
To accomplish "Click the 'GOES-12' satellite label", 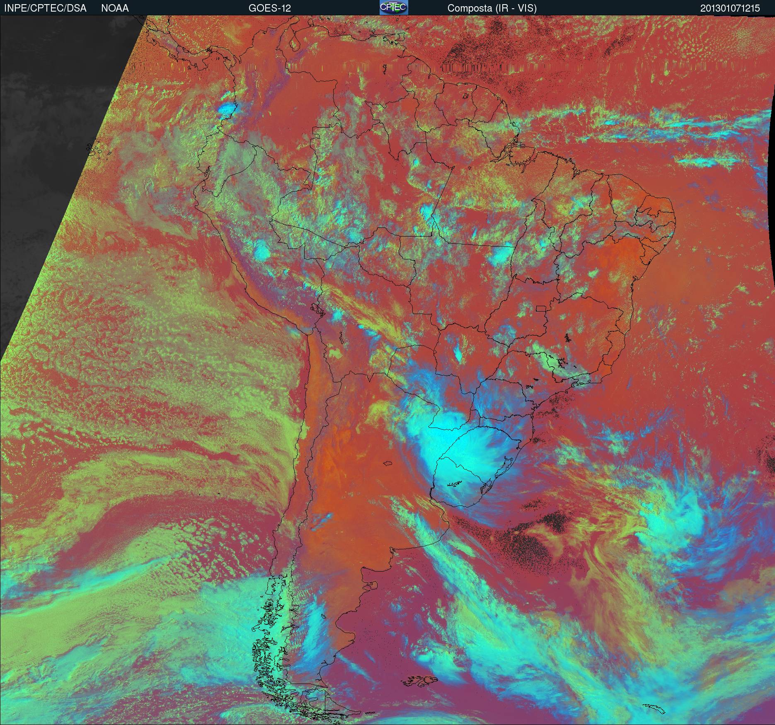I will point(269,8).
